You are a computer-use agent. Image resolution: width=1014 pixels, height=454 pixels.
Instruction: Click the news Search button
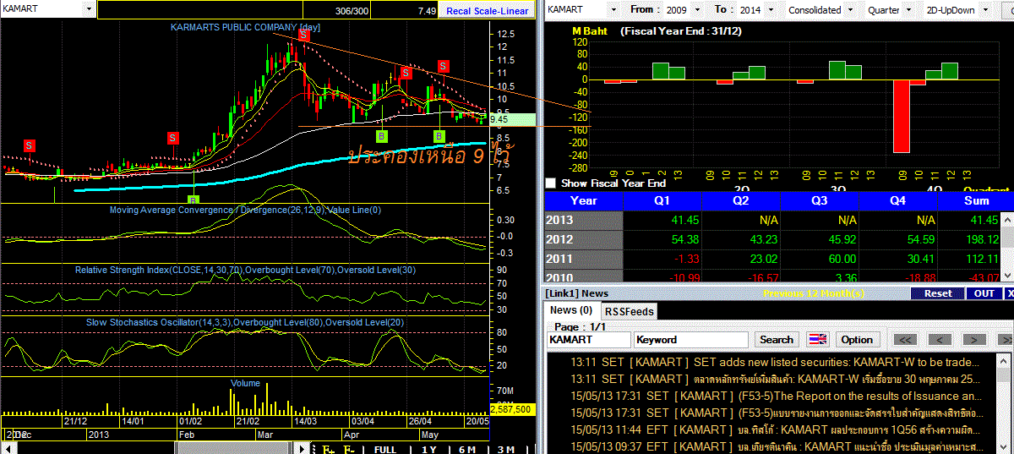coord(776,339)
